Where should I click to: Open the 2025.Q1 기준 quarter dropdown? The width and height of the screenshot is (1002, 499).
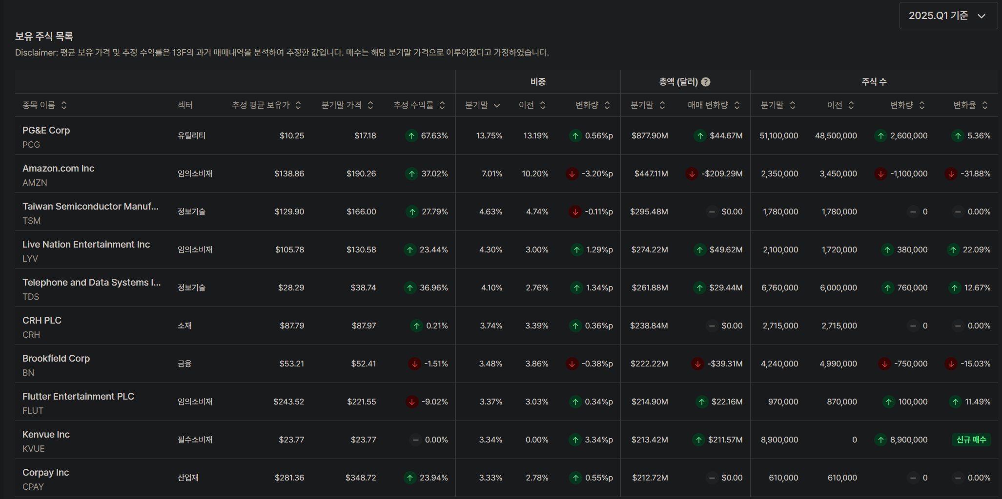(x=948, y=16)
